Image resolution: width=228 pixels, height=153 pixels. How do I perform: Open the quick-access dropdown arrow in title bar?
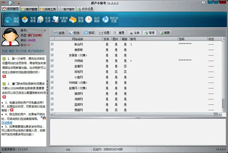14,3
